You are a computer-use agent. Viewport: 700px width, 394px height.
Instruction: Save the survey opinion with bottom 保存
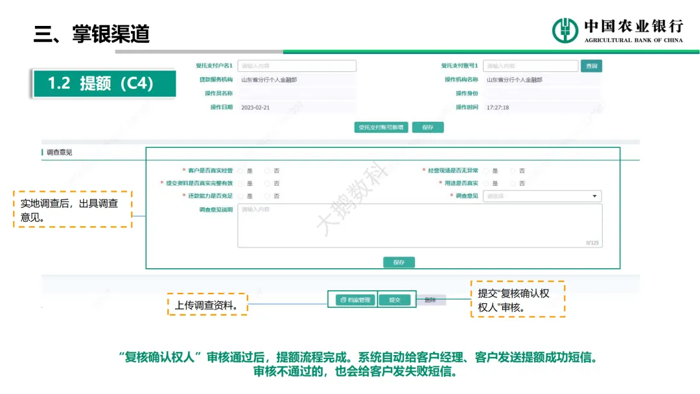click(399, 262)
